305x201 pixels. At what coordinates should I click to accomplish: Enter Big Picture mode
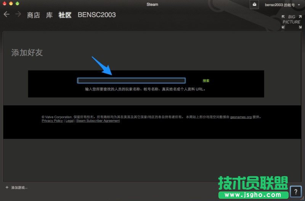tap(292, 22)
